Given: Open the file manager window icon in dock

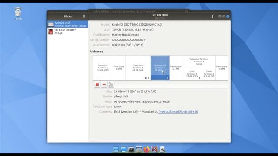Looking at the screenshot, I should coord(139,149).
